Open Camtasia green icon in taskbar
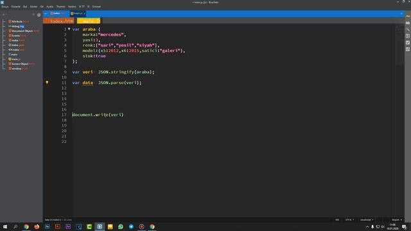This screenshot has width=411, height=231. (x=89, y=227)
